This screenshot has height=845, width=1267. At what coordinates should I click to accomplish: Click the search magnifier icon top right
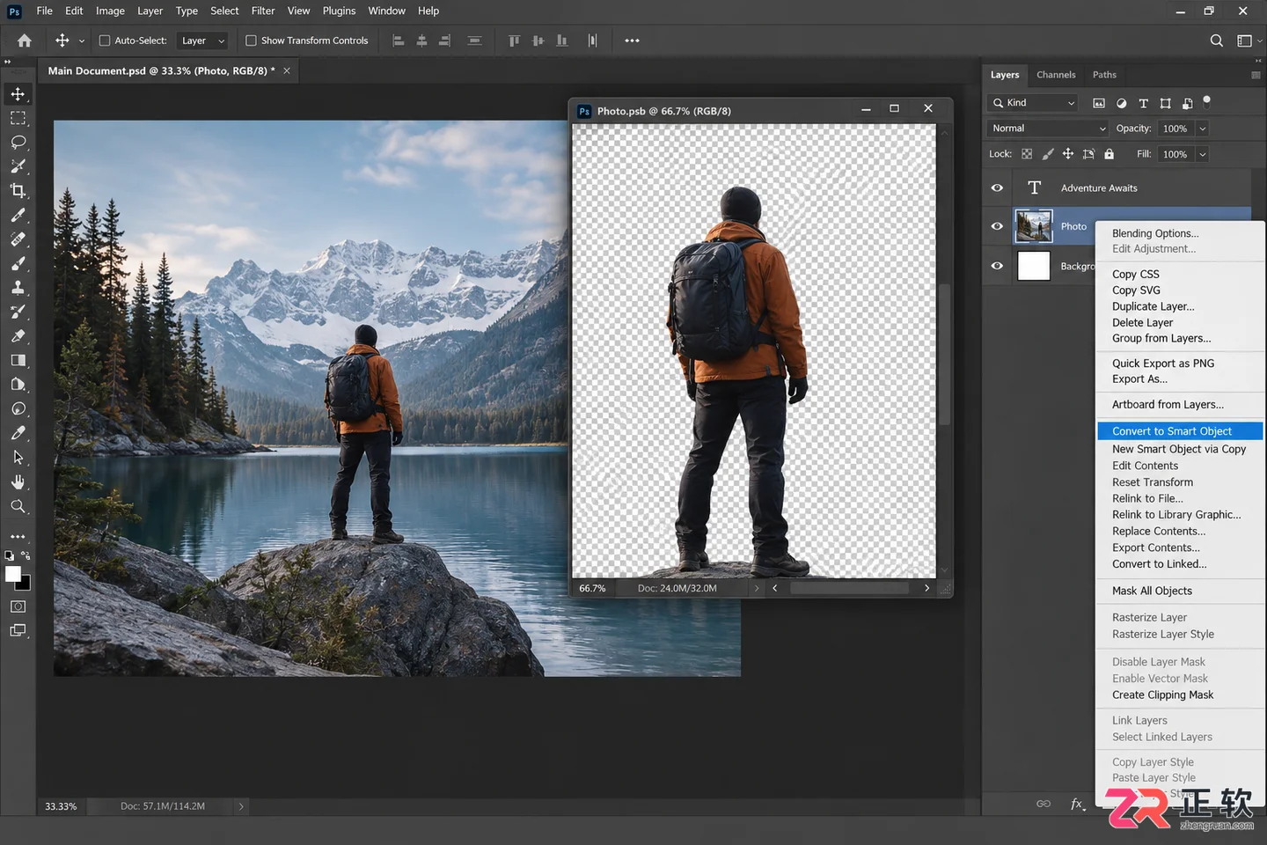(1216, 40)
